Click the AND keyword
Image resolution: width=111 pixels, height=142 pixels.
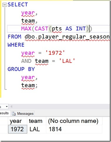[x=26, y=61]
